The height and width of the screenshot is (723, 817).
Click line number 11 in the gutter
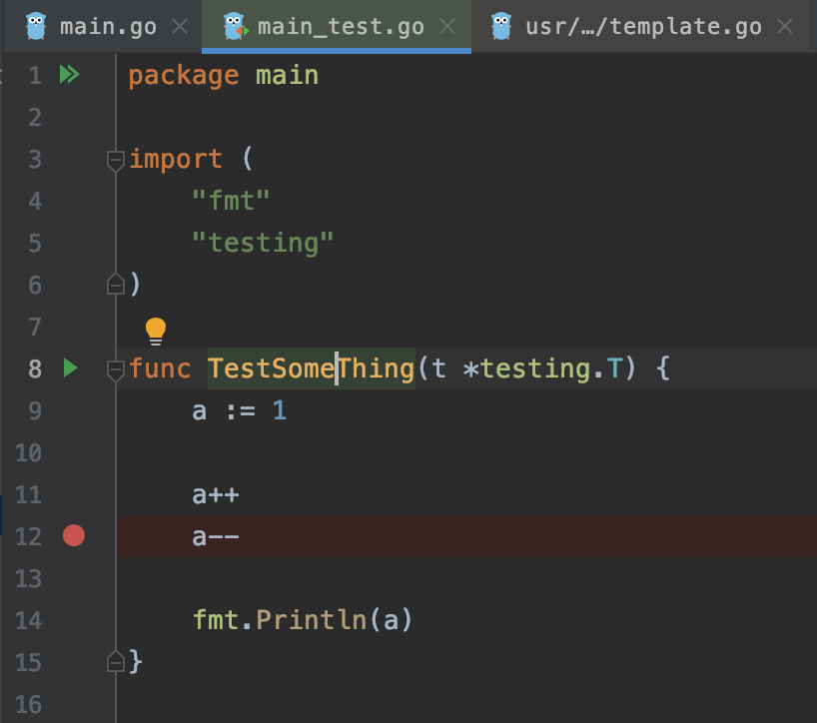[29, 495]
